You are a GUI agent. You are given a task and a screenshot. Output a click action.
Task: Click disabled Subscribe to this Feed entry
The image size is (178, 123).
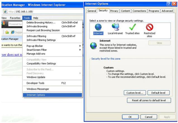(x=52, y=69)
